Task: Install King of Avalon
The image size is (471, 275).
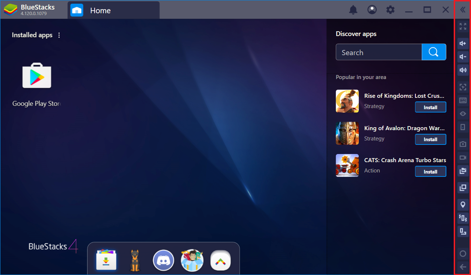Action: pyautogui.click(x=431, y=139)
